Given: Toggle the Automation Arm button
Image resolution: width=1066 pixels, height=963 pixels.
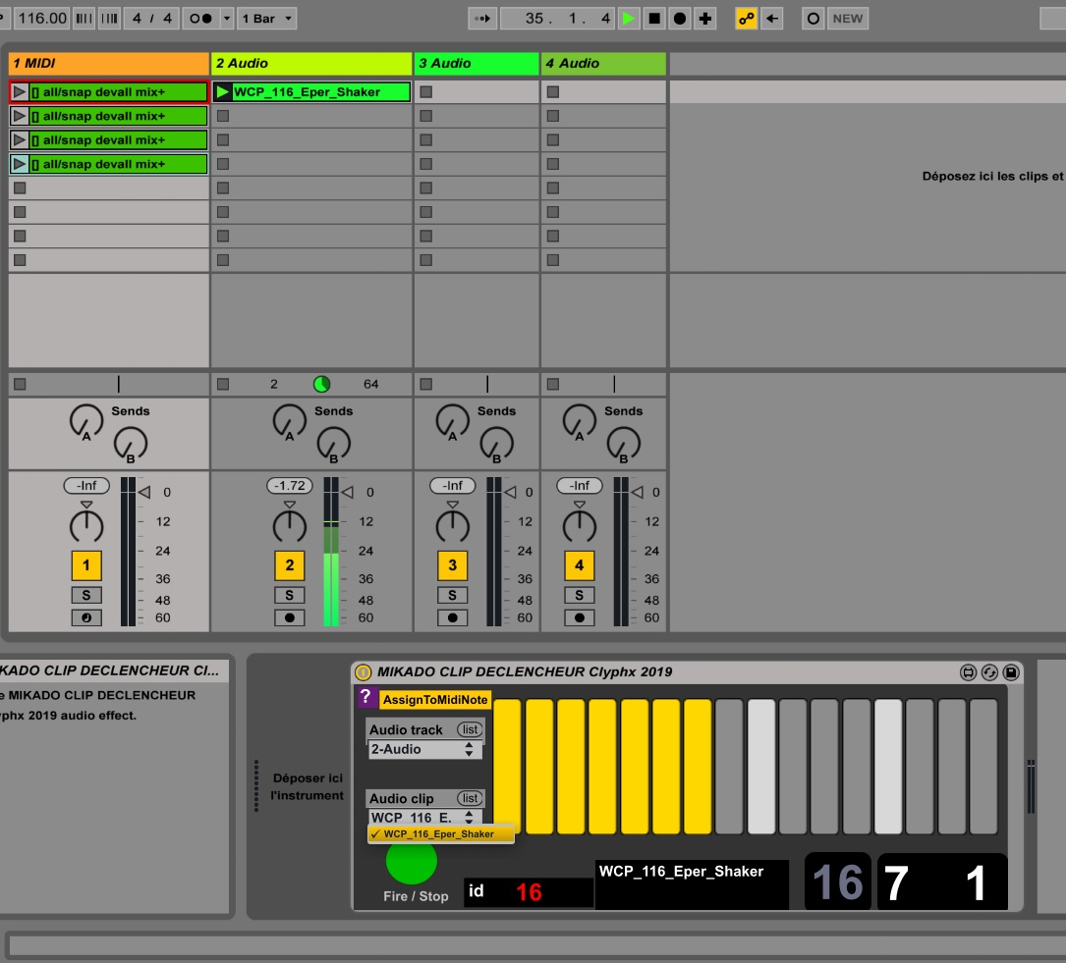Looking at the screenshot, I should click(747, 18).
